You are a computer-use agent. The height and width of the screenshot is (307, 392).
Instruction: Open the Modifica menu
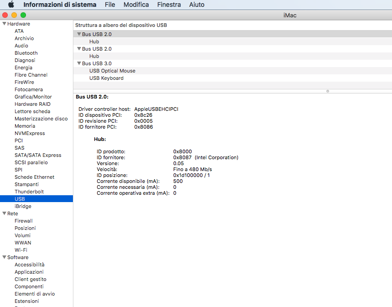coord(136,5)
